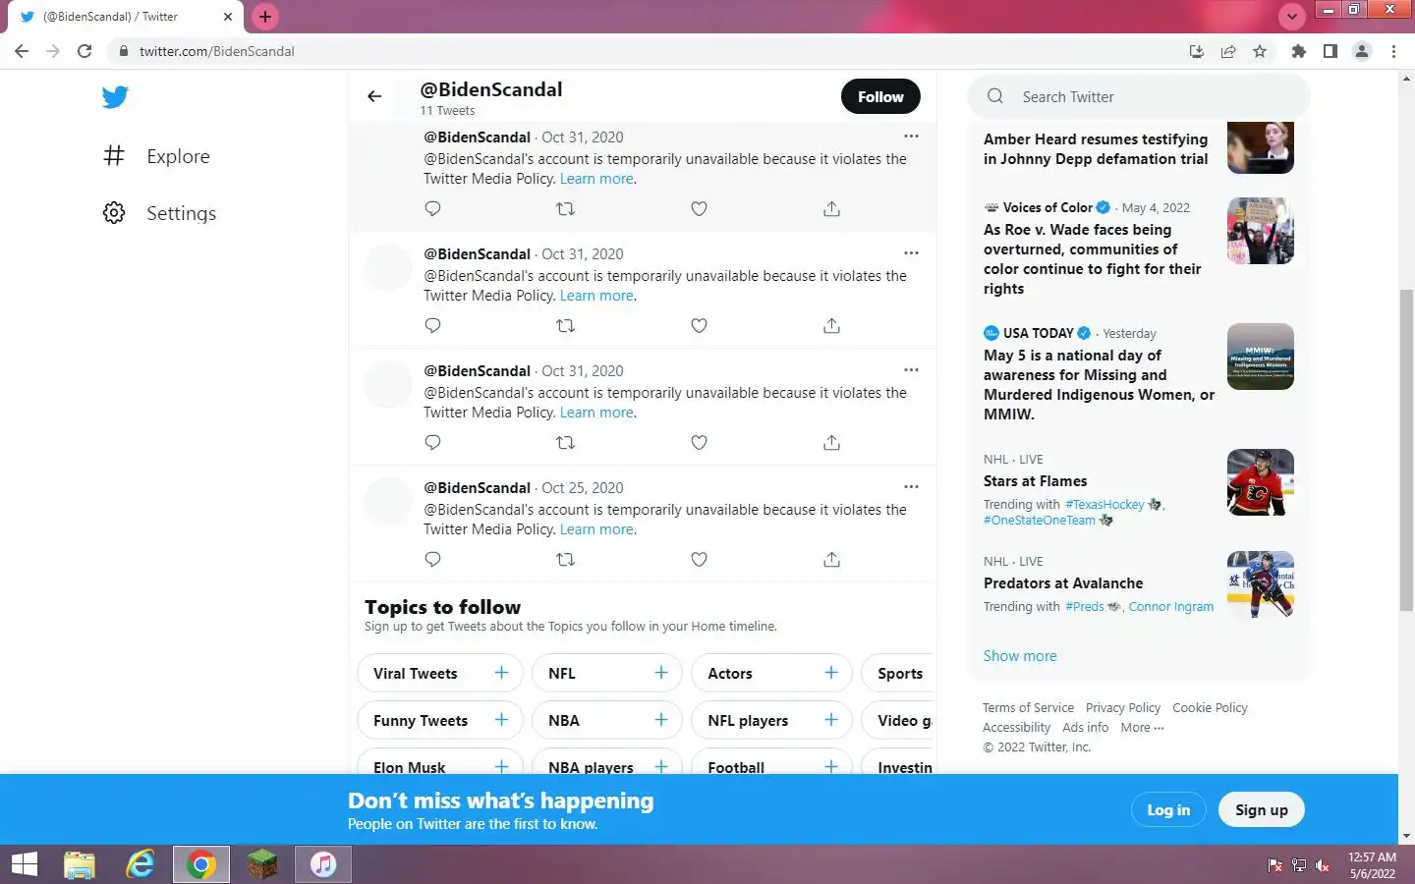Open the Chrome share page icon

click(x=1228, y=51)
